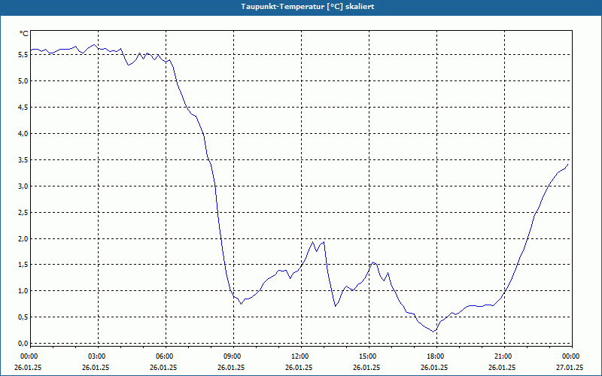Select the 4,5 y-axis value
Screen dimensions: 602x376
23,107
